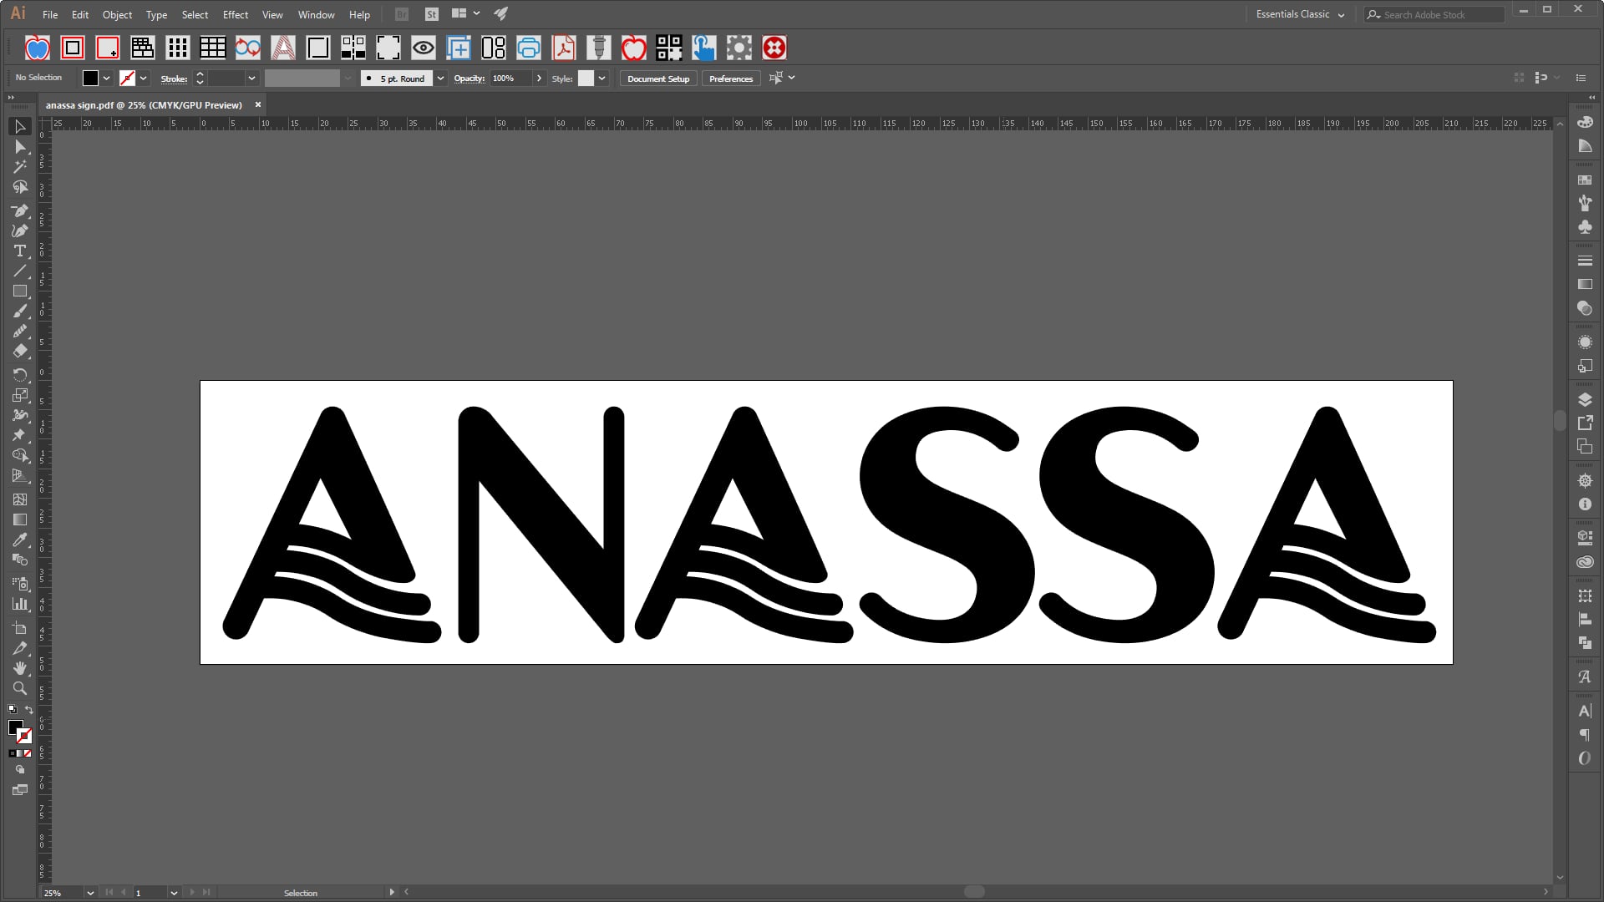Viewport: 1604px width, 902px height.
Task: Select the Rectangle tool
Action: point(20,291)
